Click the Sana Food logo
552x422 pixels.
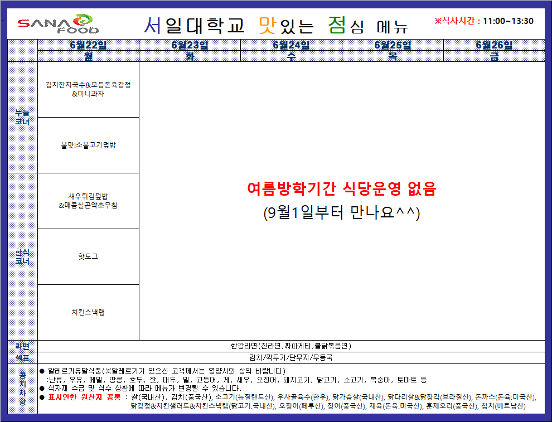tap(59, 24)
